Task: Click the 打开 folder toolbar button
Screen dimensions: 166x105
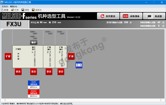Action: tap(15, 10)
